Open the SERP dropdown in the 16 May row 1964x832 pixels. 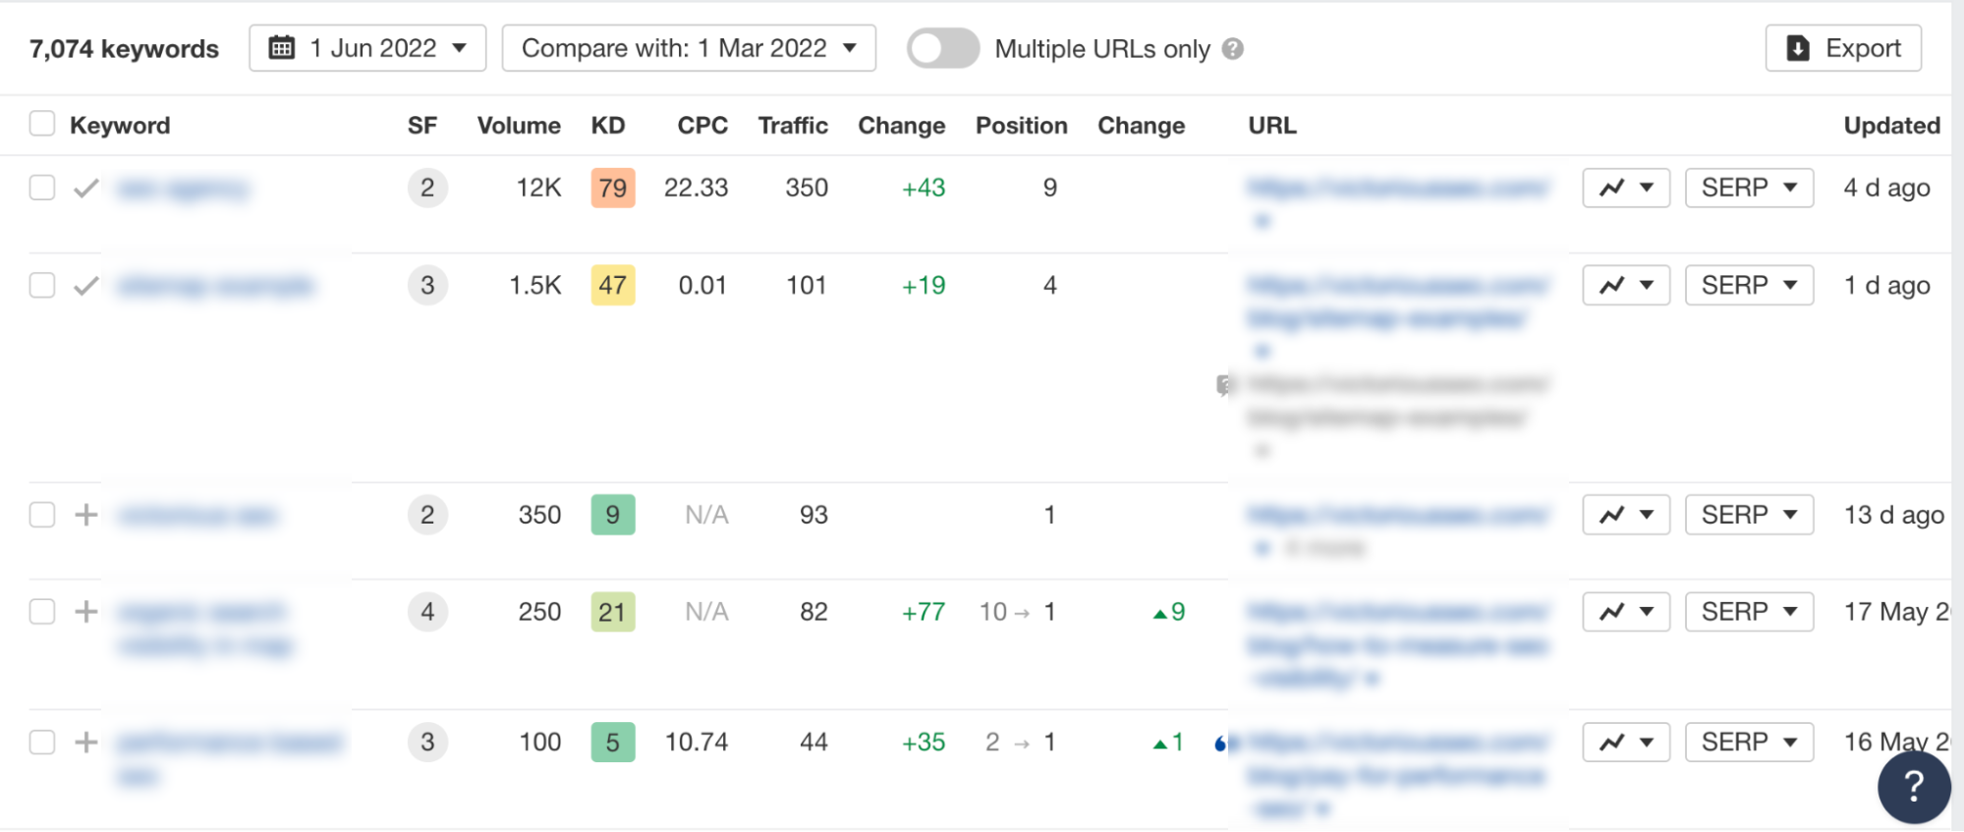(x=1749, y=742)
